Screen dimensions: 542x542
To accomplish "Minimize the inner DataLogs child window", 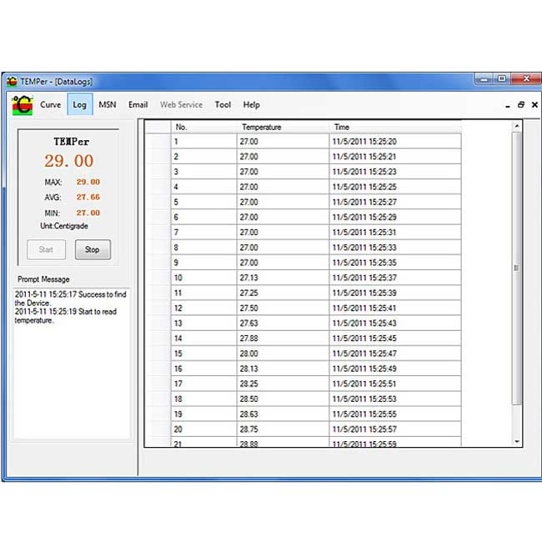I will click(x=508, y=106).
